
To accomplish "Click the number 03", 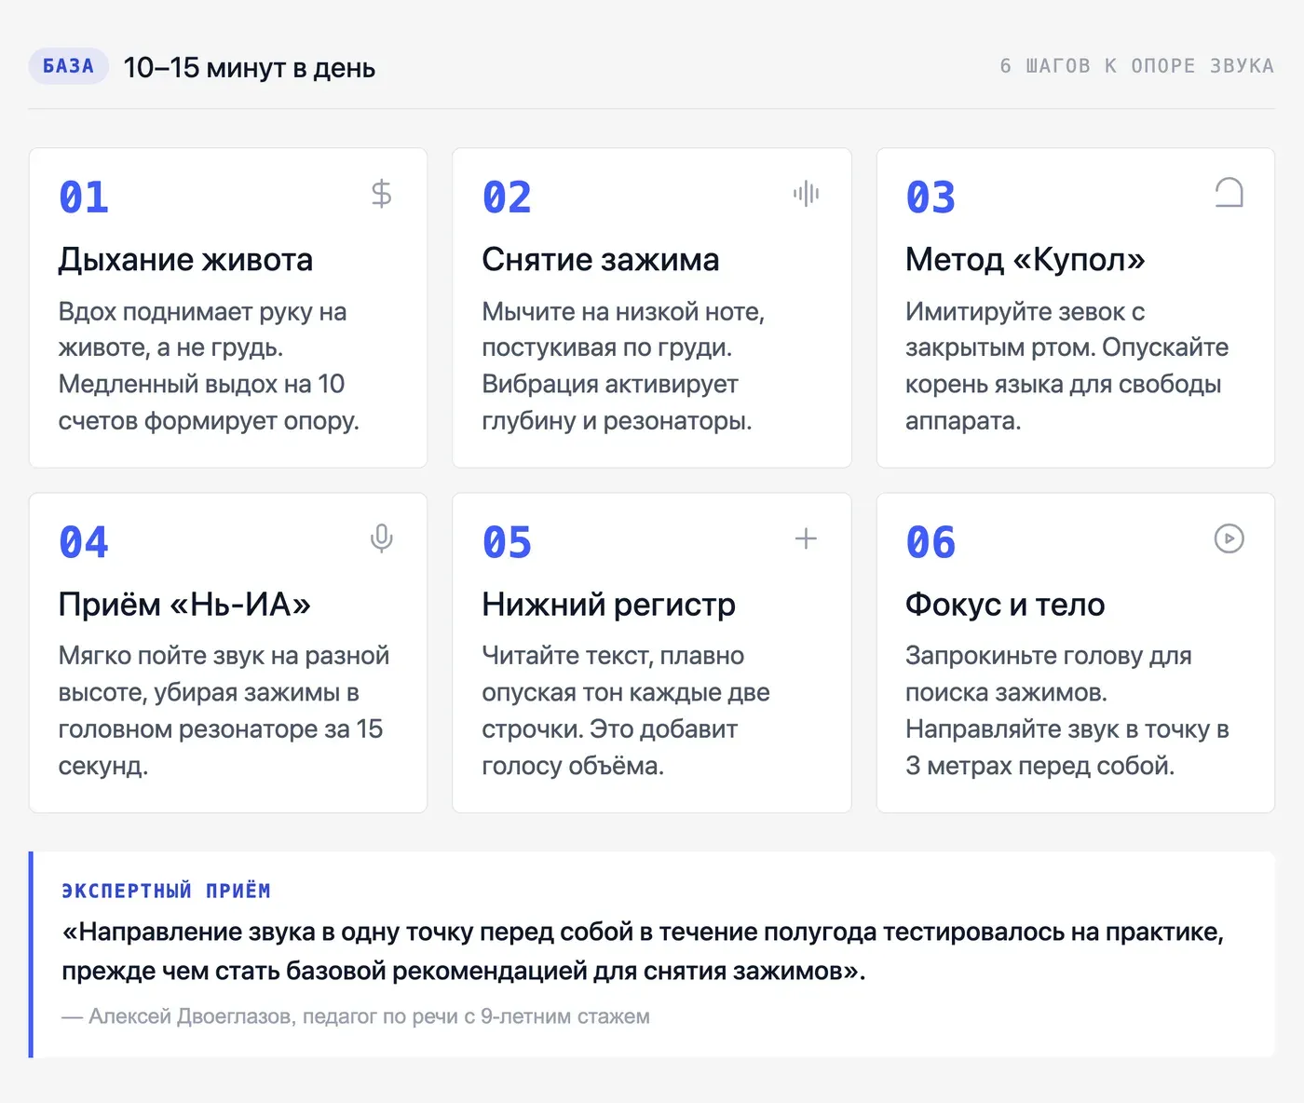I will 931,197.
